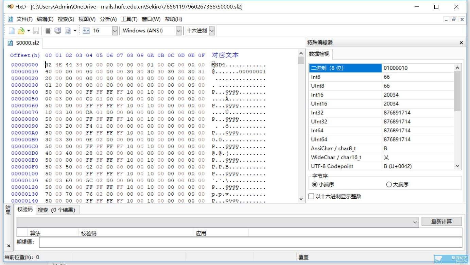Click the Offset(h) column header
The image size is (470, 265).
click(25, 55)
